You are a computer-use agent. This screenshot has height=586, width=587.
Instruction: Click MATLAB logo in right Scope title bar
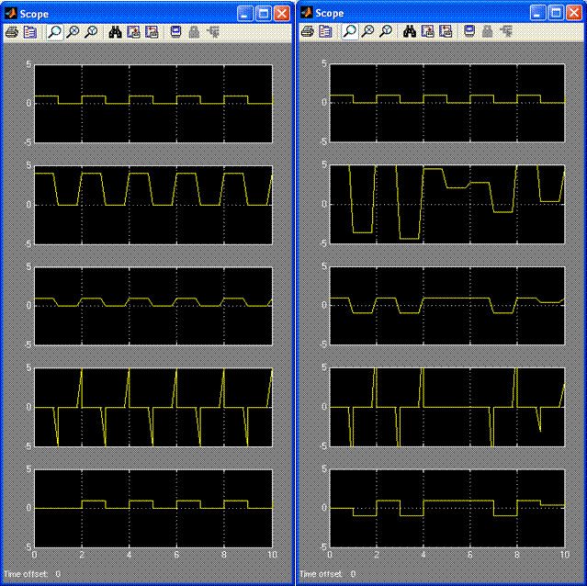307,13
